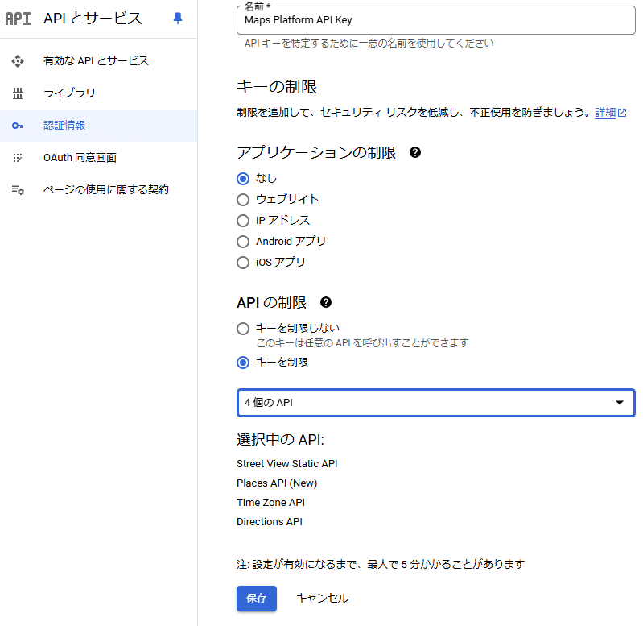Open the 4 個の API dropdown
Image resolution: width=643 pixels, height=626 pixels.
click(x=435, y=403)
